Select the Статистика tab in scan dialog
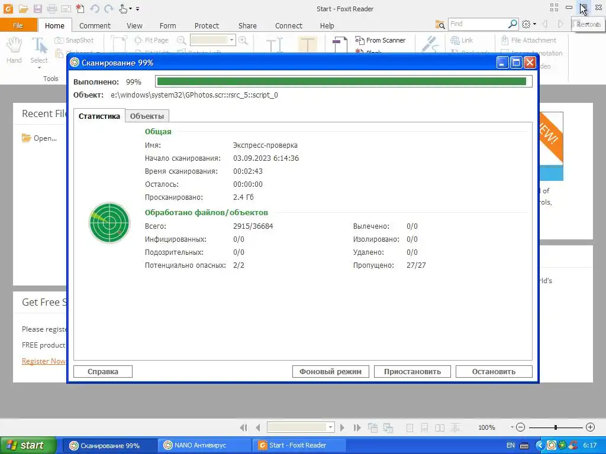 (99, 116)
